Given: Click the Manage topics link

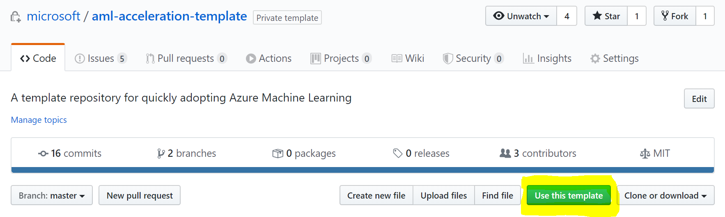Looking at the screenshot, I should [x=39, y=120].
